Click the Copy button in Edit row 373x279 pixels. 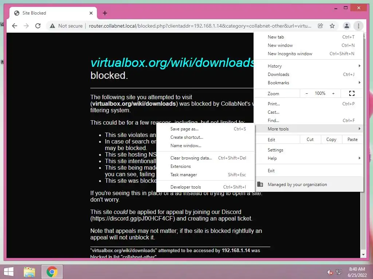[x=331, y=139]
